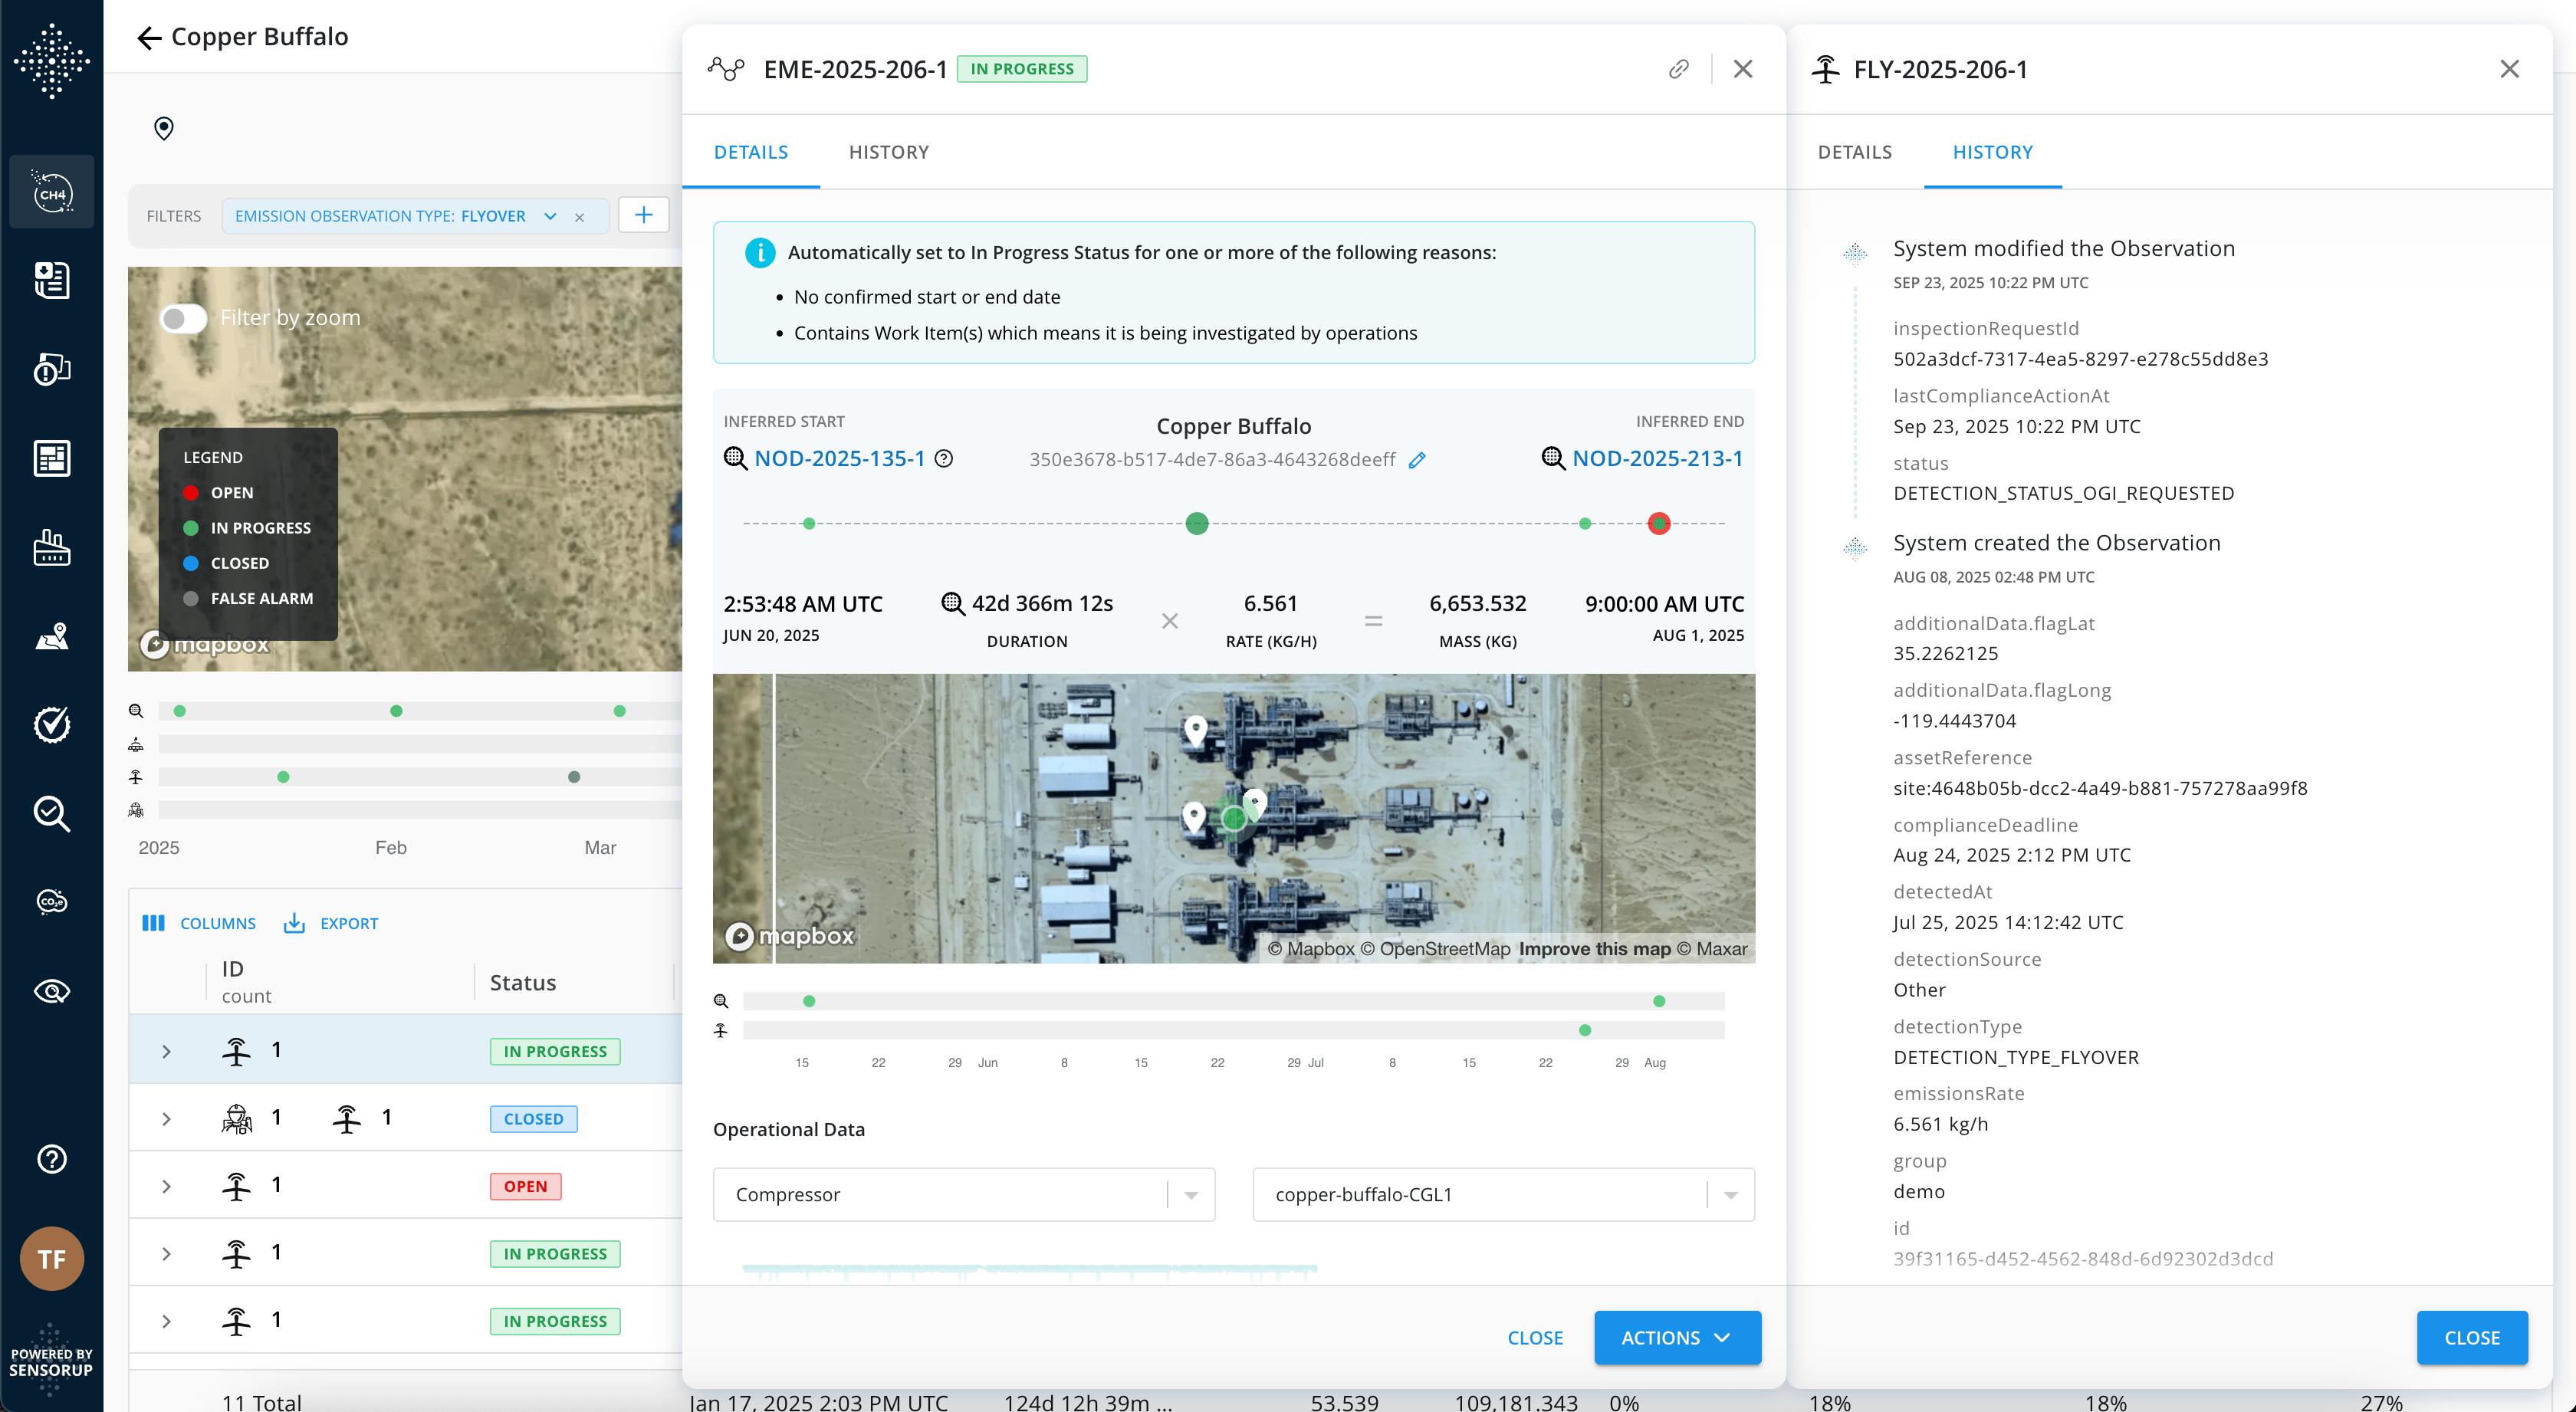This screenshot has height=1412, width=2576.
Task: Open the alerts devices sidebar icon
Action: click(52, 369)
